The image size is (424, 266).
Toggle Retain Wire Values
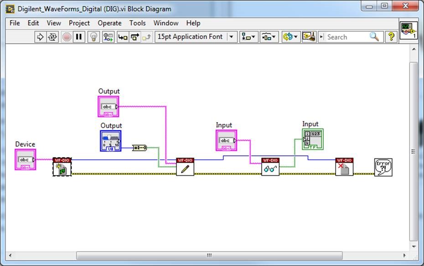(x=108, y=37)
